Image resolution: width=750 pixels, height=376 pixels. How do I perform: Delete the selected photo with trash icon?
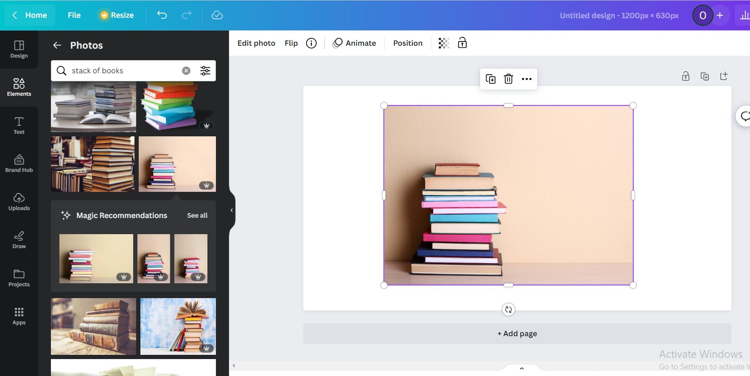[x=508, y=79]
